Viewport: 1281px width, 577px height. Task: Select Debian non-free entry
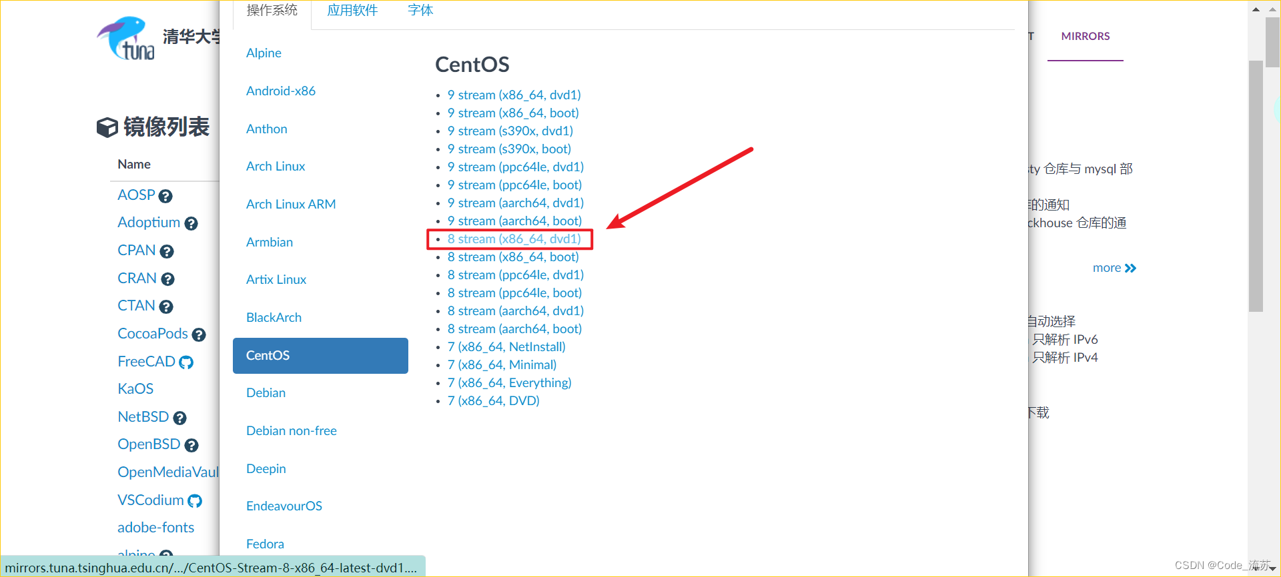pos(292,431)
